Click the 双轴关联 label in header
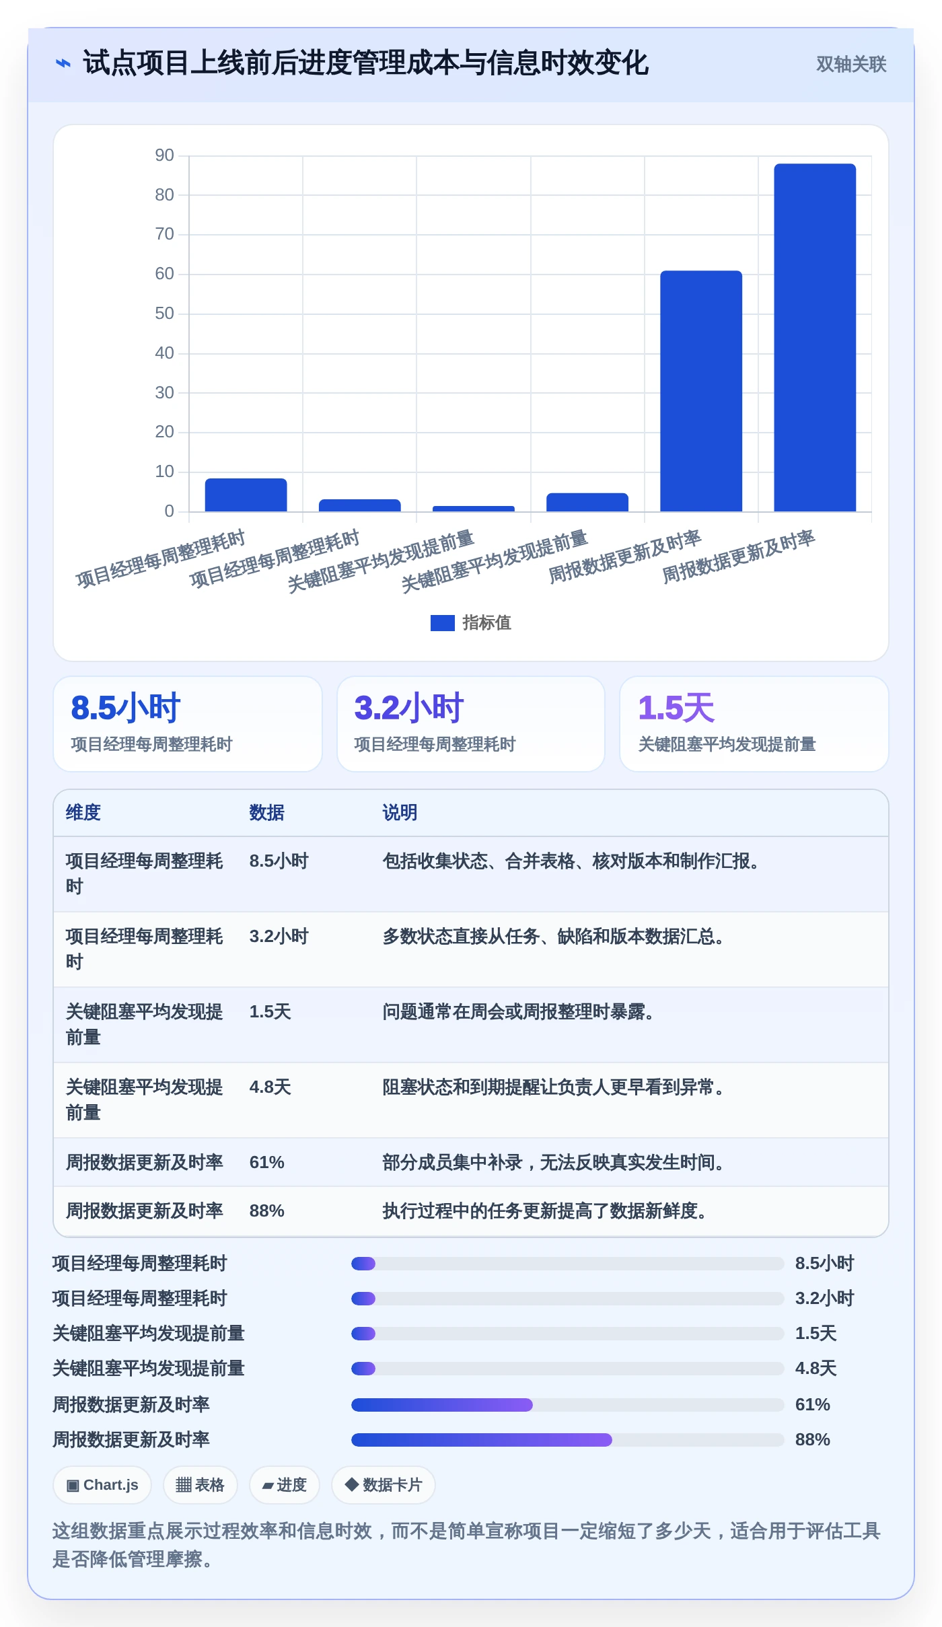This screenshot has width=942, height=1627. point(851,64)
